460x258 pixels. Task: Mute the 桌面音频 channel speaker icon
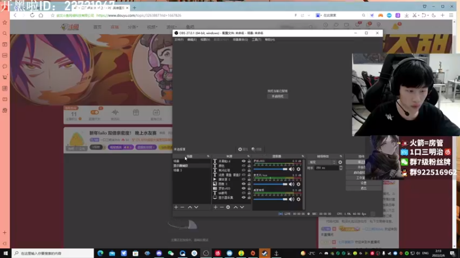coord(292,199)
